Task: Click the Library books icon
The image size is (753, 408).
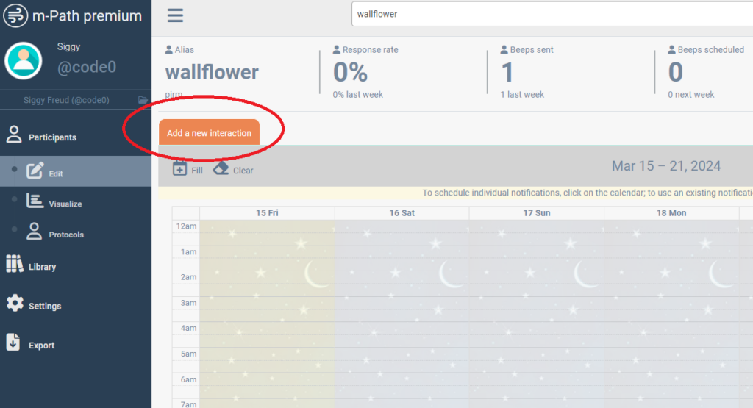Action: (x=14, y=265)
